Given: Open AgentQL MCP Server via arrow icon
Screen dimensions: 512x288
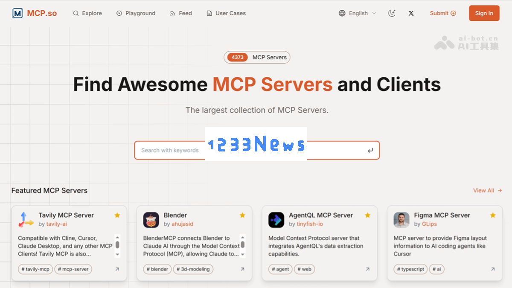Looking at the screenshot, I should [367, 269].
